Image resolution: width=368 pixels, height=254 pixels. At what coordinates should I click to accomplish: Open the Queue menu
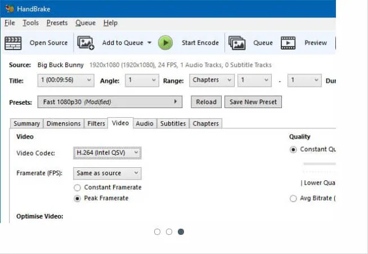point(86,23)
